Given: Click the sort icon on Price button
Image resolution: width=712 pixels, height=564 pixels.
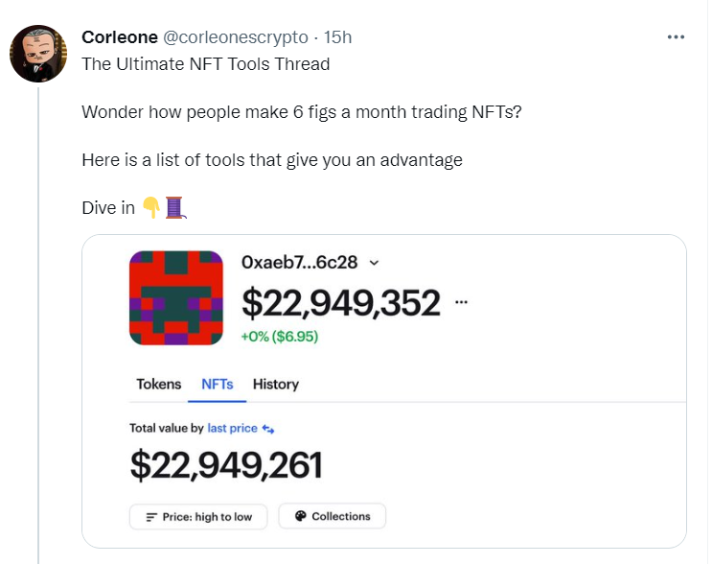Looking at the screenshot, I should coord(151,517).
